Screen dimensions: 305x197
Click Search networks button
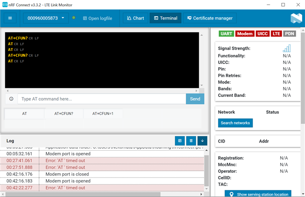tap(235, 123)
